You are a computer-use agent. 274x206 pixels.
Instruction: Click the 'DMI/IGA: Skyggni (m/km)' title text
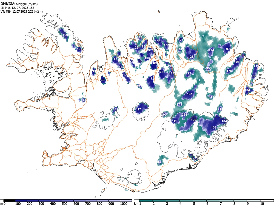(19, 4)
